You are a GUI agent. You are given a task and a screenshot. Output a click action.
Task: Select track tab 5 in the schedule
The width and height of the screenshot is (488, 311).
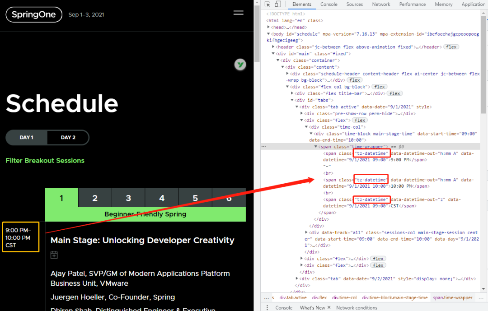[195, 198]
